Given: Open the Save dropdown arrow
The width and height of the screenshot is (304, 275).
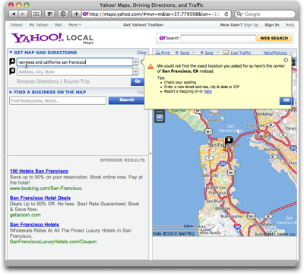Looking at the screenshot, I should [x=217, y=53].
